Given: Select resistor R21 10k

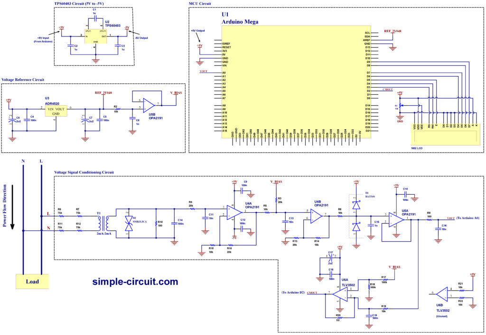Looking at the screenshot, I should pos(462,290).
